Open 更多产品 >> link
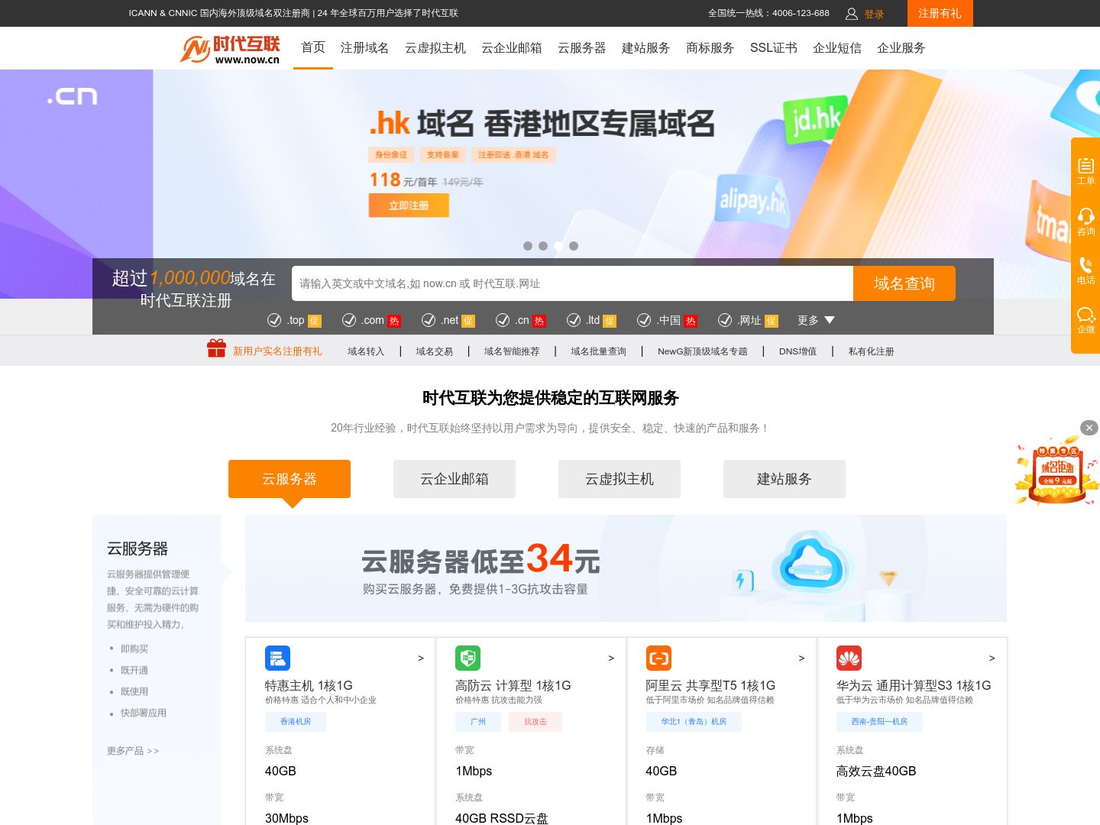 [133, 751]
